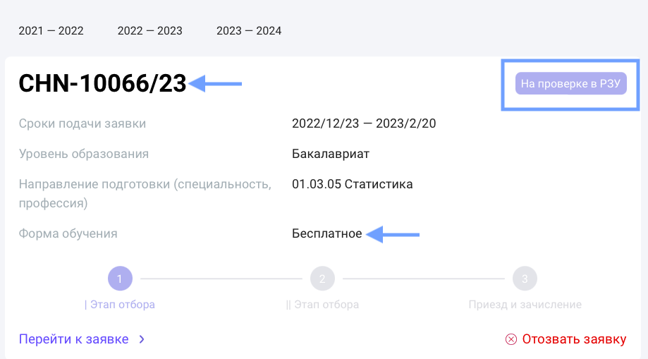Select the 2021 — 2022 year tab

pos(51,31)
